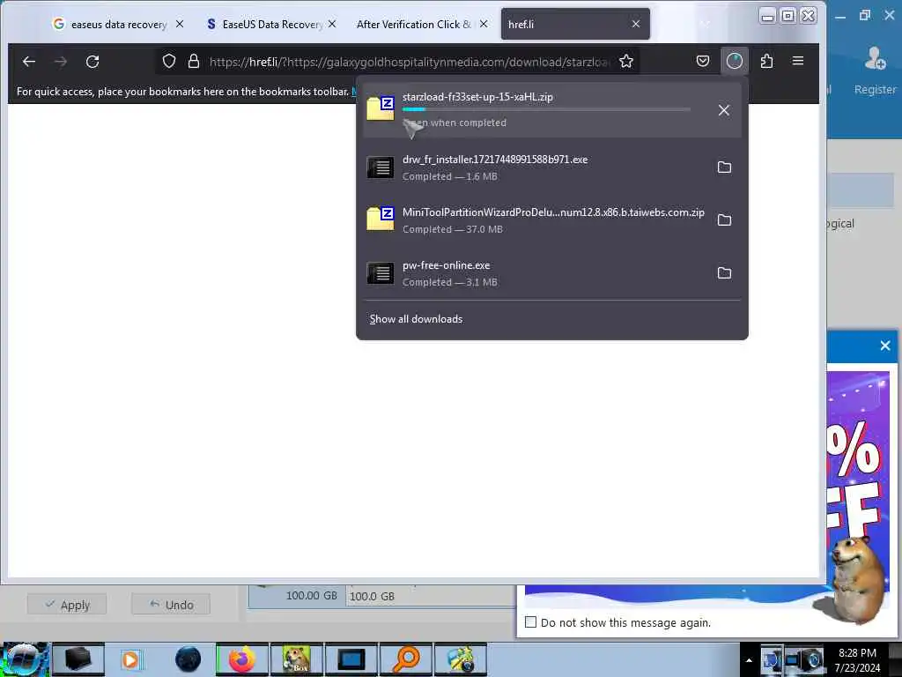Click pw-free-online.exe entry text
902x677 pixels.
coord(446,265)
